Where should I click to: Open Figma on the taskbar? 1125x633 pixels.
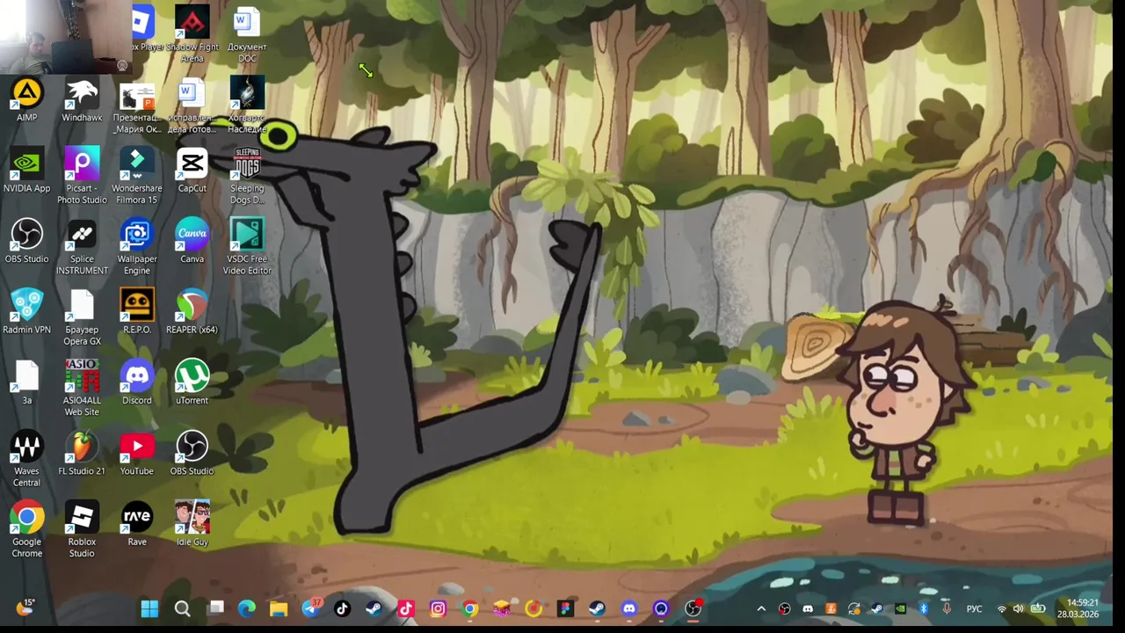[x=565, y=608]
